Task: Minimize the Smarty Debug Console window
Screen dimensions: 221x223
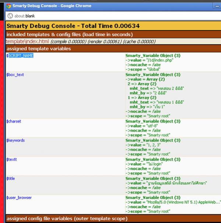Action: (x=217, y=6)
